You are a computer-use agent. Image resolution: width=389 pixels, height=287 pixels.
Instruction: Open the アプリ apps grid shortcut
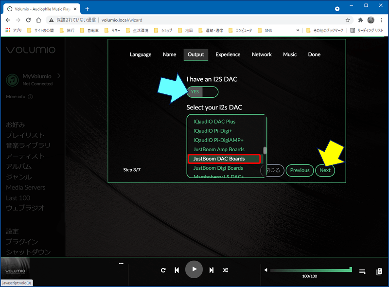[x=14, y=30]
